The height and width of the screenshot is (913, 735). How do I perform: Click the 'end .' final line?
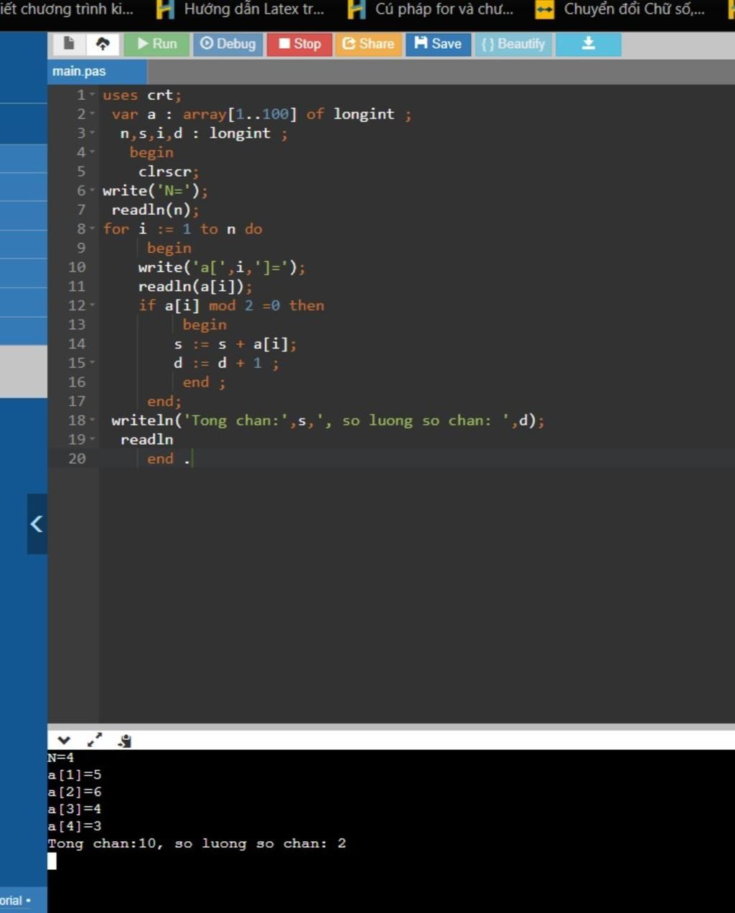pyautogui.click(x=169, y=459)
